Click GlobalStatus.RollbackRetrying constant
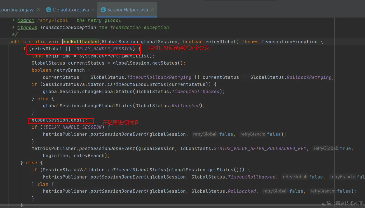 click(291, 77)
